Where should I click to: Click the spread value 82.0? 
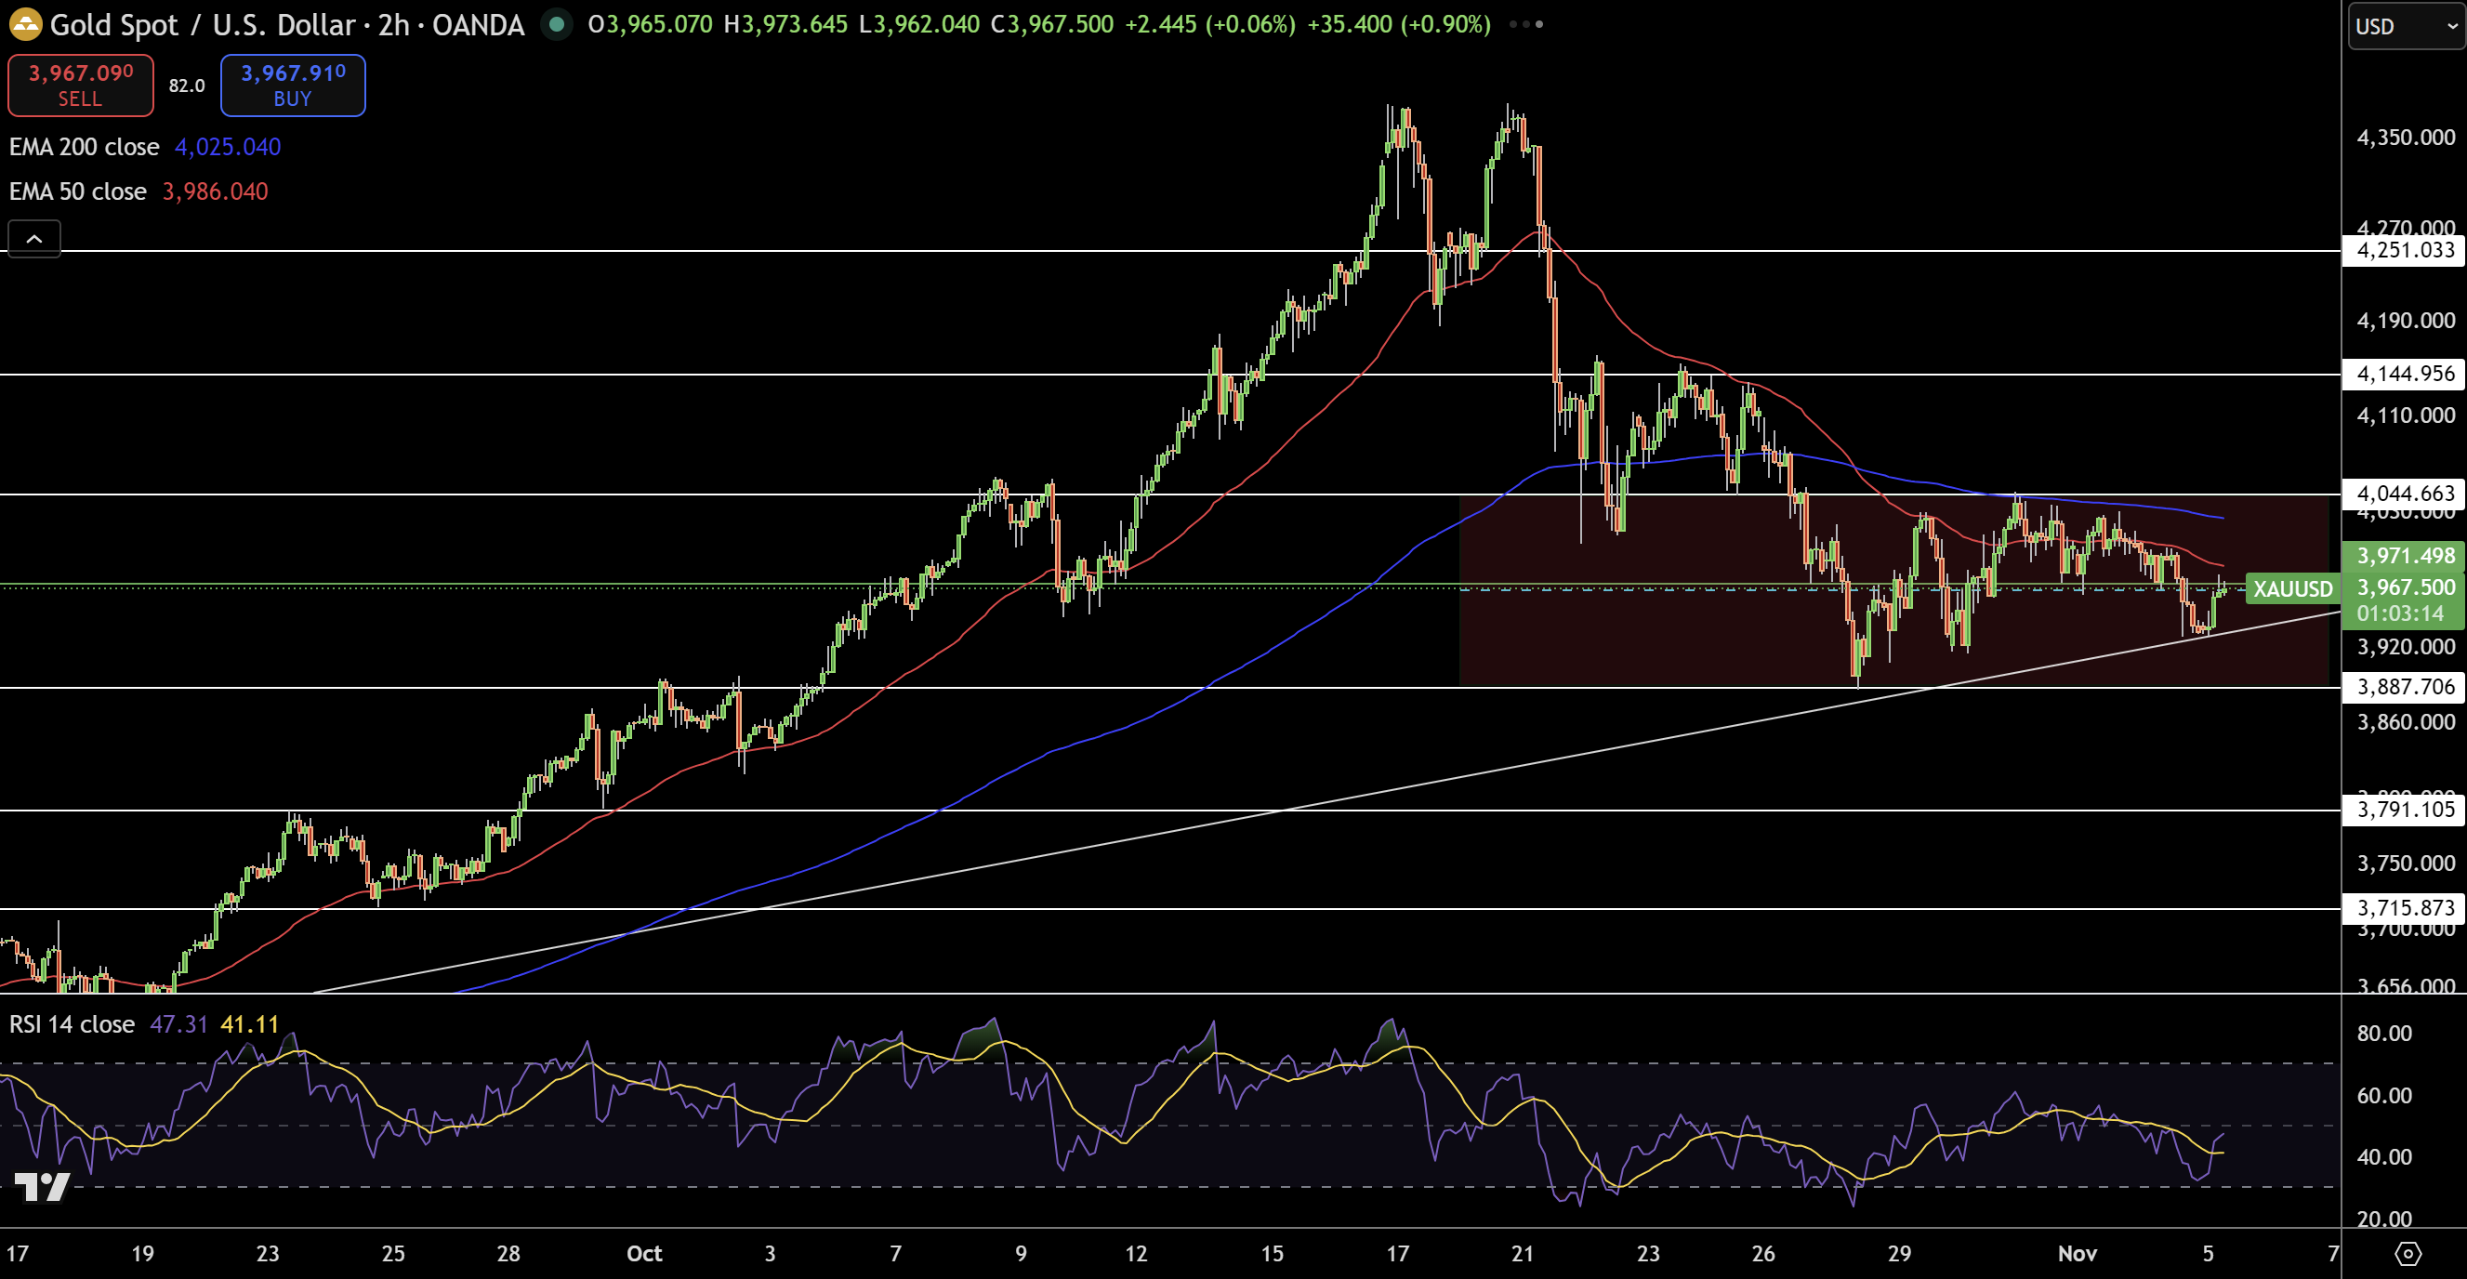pyautogui.click(x=187, y=86)
